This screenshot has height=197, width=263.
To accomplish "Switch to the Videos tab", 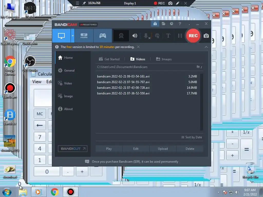I will (x=138, y=59).
